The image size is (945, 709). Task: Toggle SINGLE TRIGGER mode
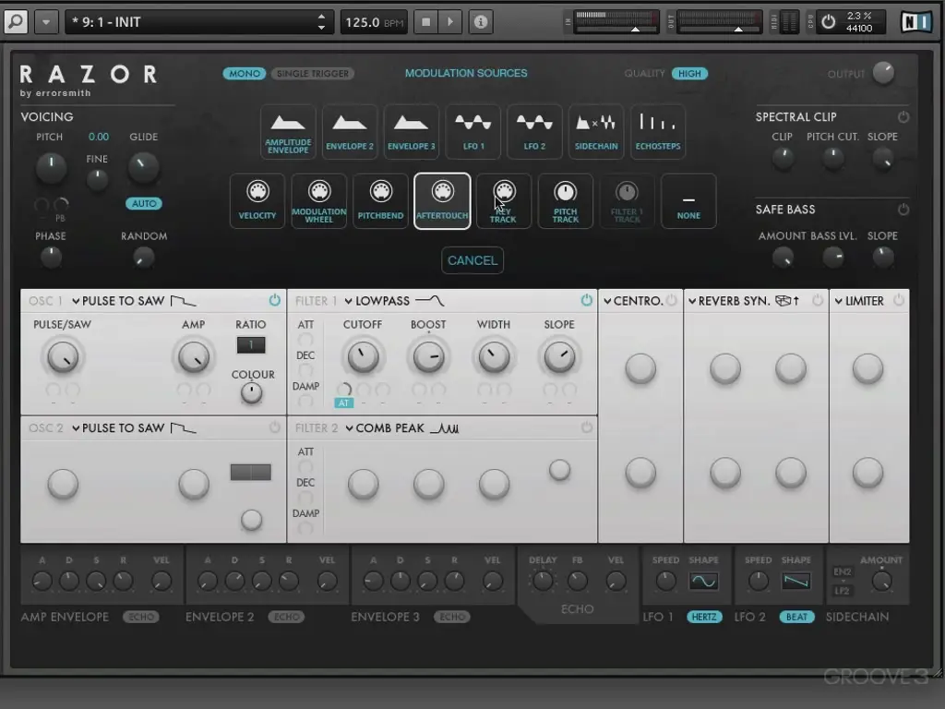[313, 74]
